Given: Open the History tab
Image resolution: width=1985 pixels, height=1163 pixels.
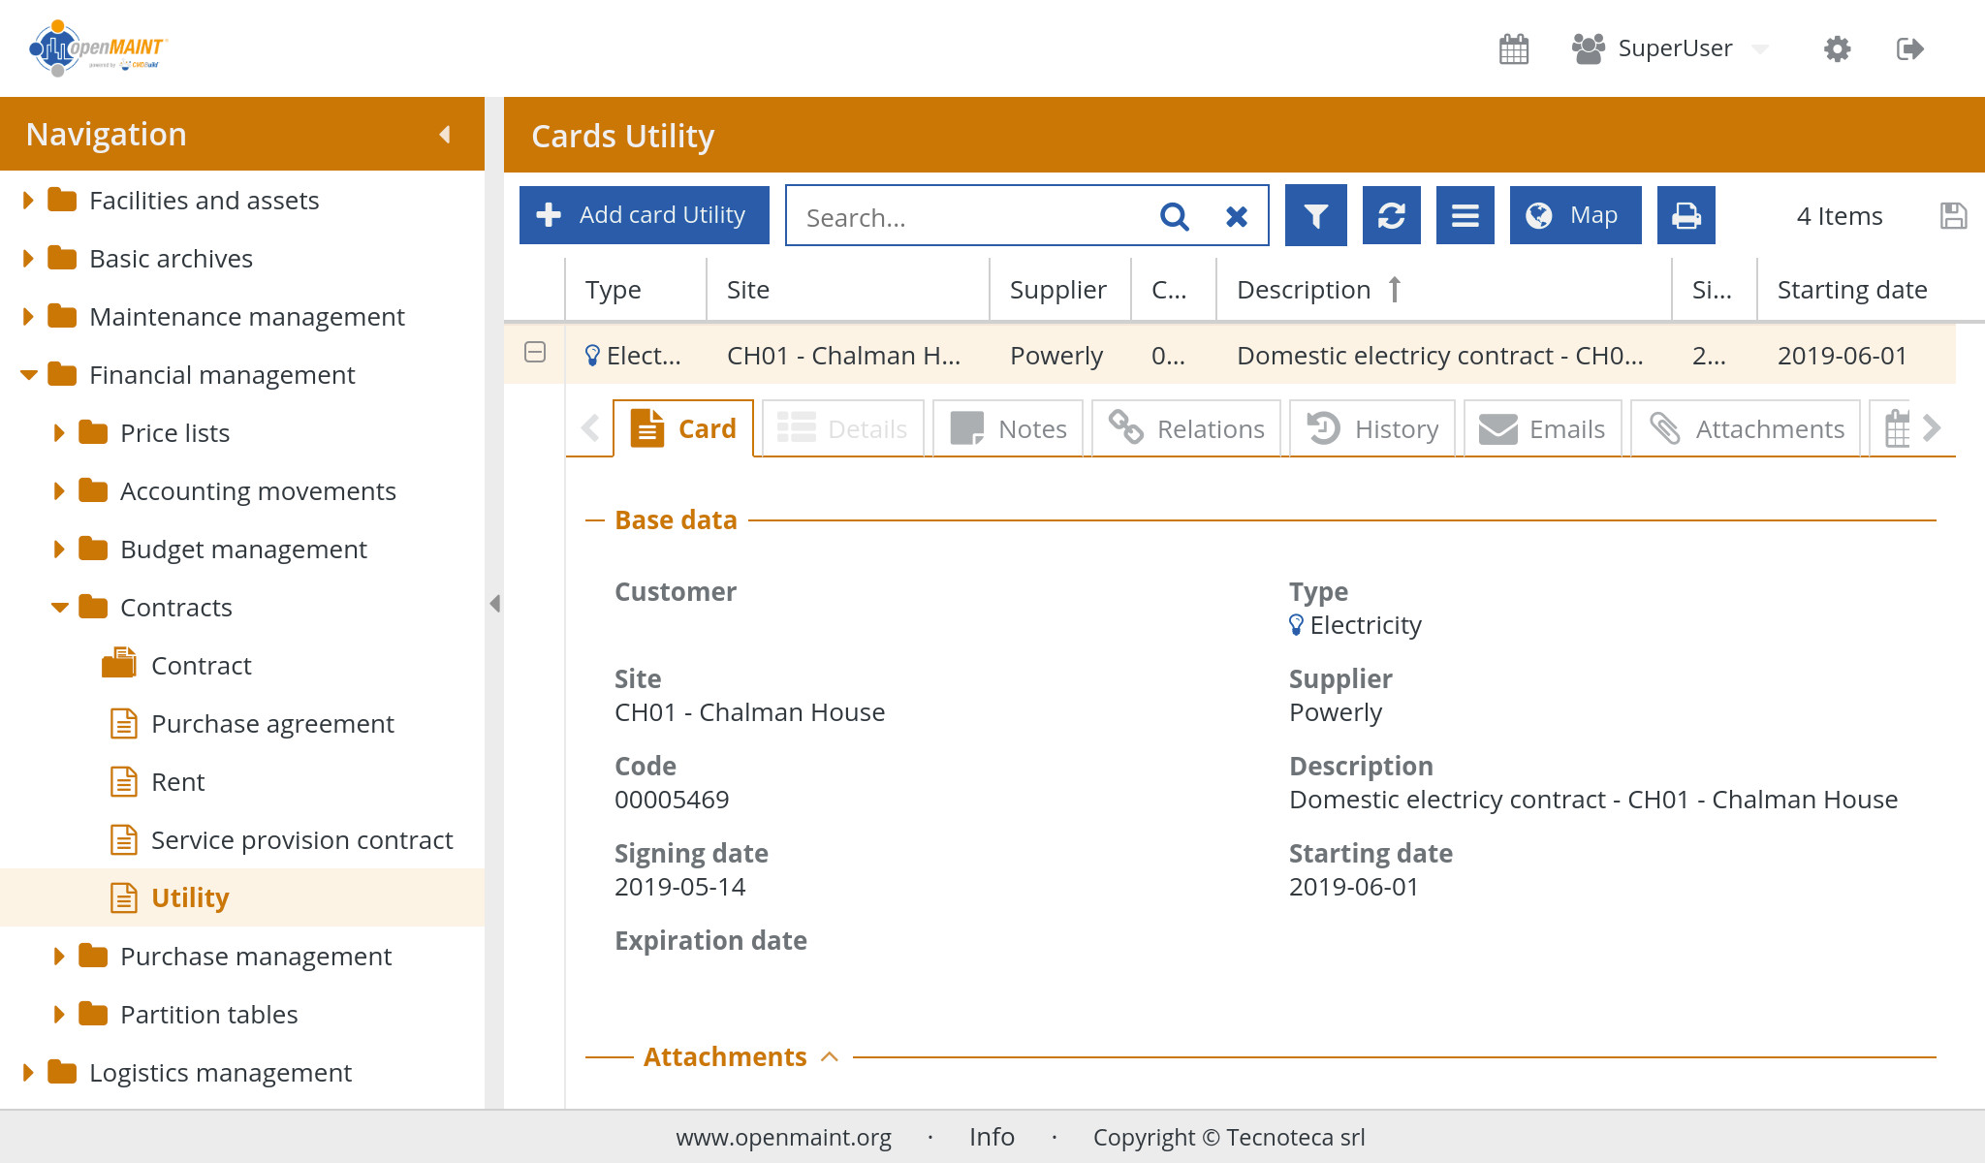Looking at the screenshot, I should pos(1372,428).
